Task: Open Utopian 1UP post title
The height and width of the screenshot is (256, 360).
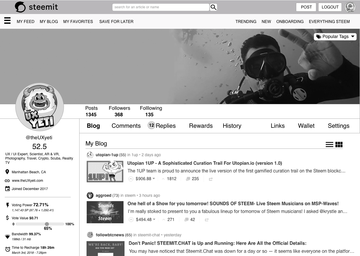Action: pyautogui.click(x=204, y=163)
